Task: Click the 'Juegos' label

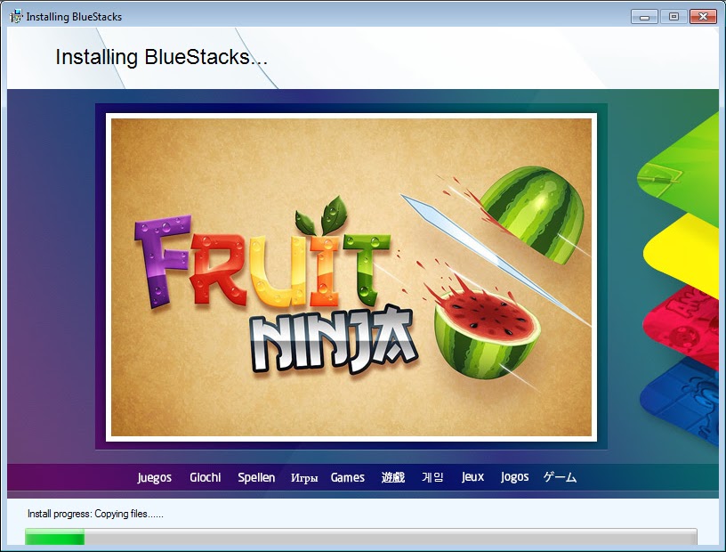Action: click(154, 477)
